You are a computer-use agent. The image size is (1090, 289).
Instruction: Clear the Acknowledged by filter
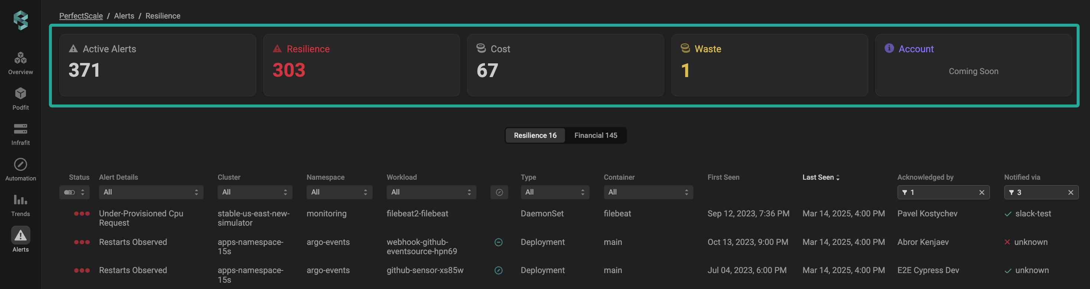click(x=982, y=193)
